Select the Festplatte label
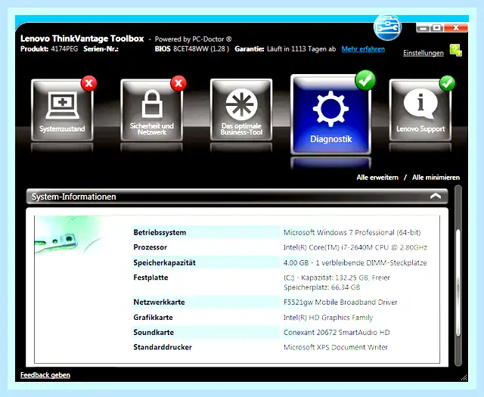 click(x=150, y=278)
